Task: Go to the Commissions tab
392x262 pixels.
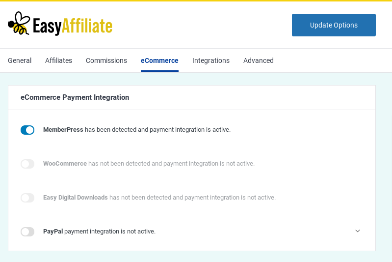Action: pos(106,60)
